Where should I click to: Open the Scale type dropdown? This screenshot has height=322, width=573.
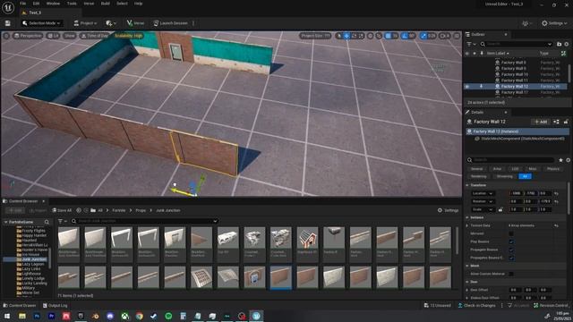(x=483, y=209)
